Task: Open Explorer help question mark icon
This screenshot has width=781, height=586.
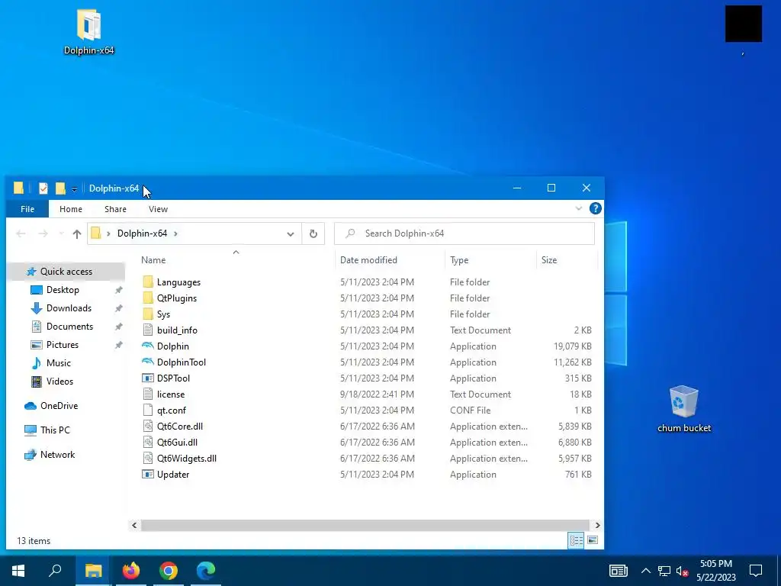Action: [595, 208]
